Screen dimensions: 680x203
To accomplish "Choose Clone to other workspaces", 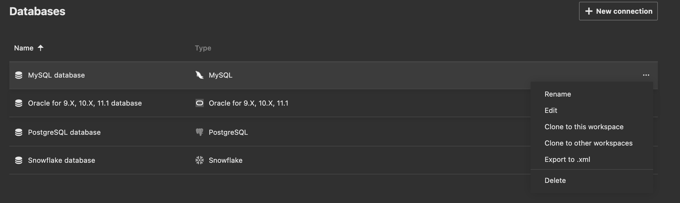I will pyautogui.click(x=589, y=143).
